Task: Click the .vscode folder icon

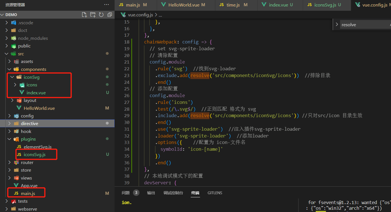Action: 13,23
